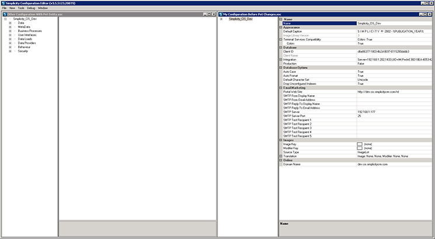Image resolution: width=435 pixels, height=239 pixels.
Task: Expand the Data tree node
Action: tap(11, 23)
